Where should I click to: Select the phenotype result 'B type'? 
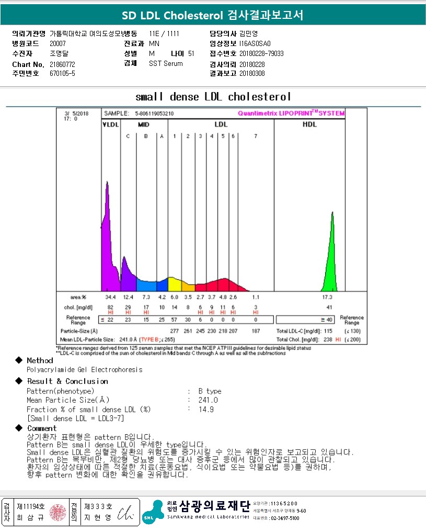(210, 391)
